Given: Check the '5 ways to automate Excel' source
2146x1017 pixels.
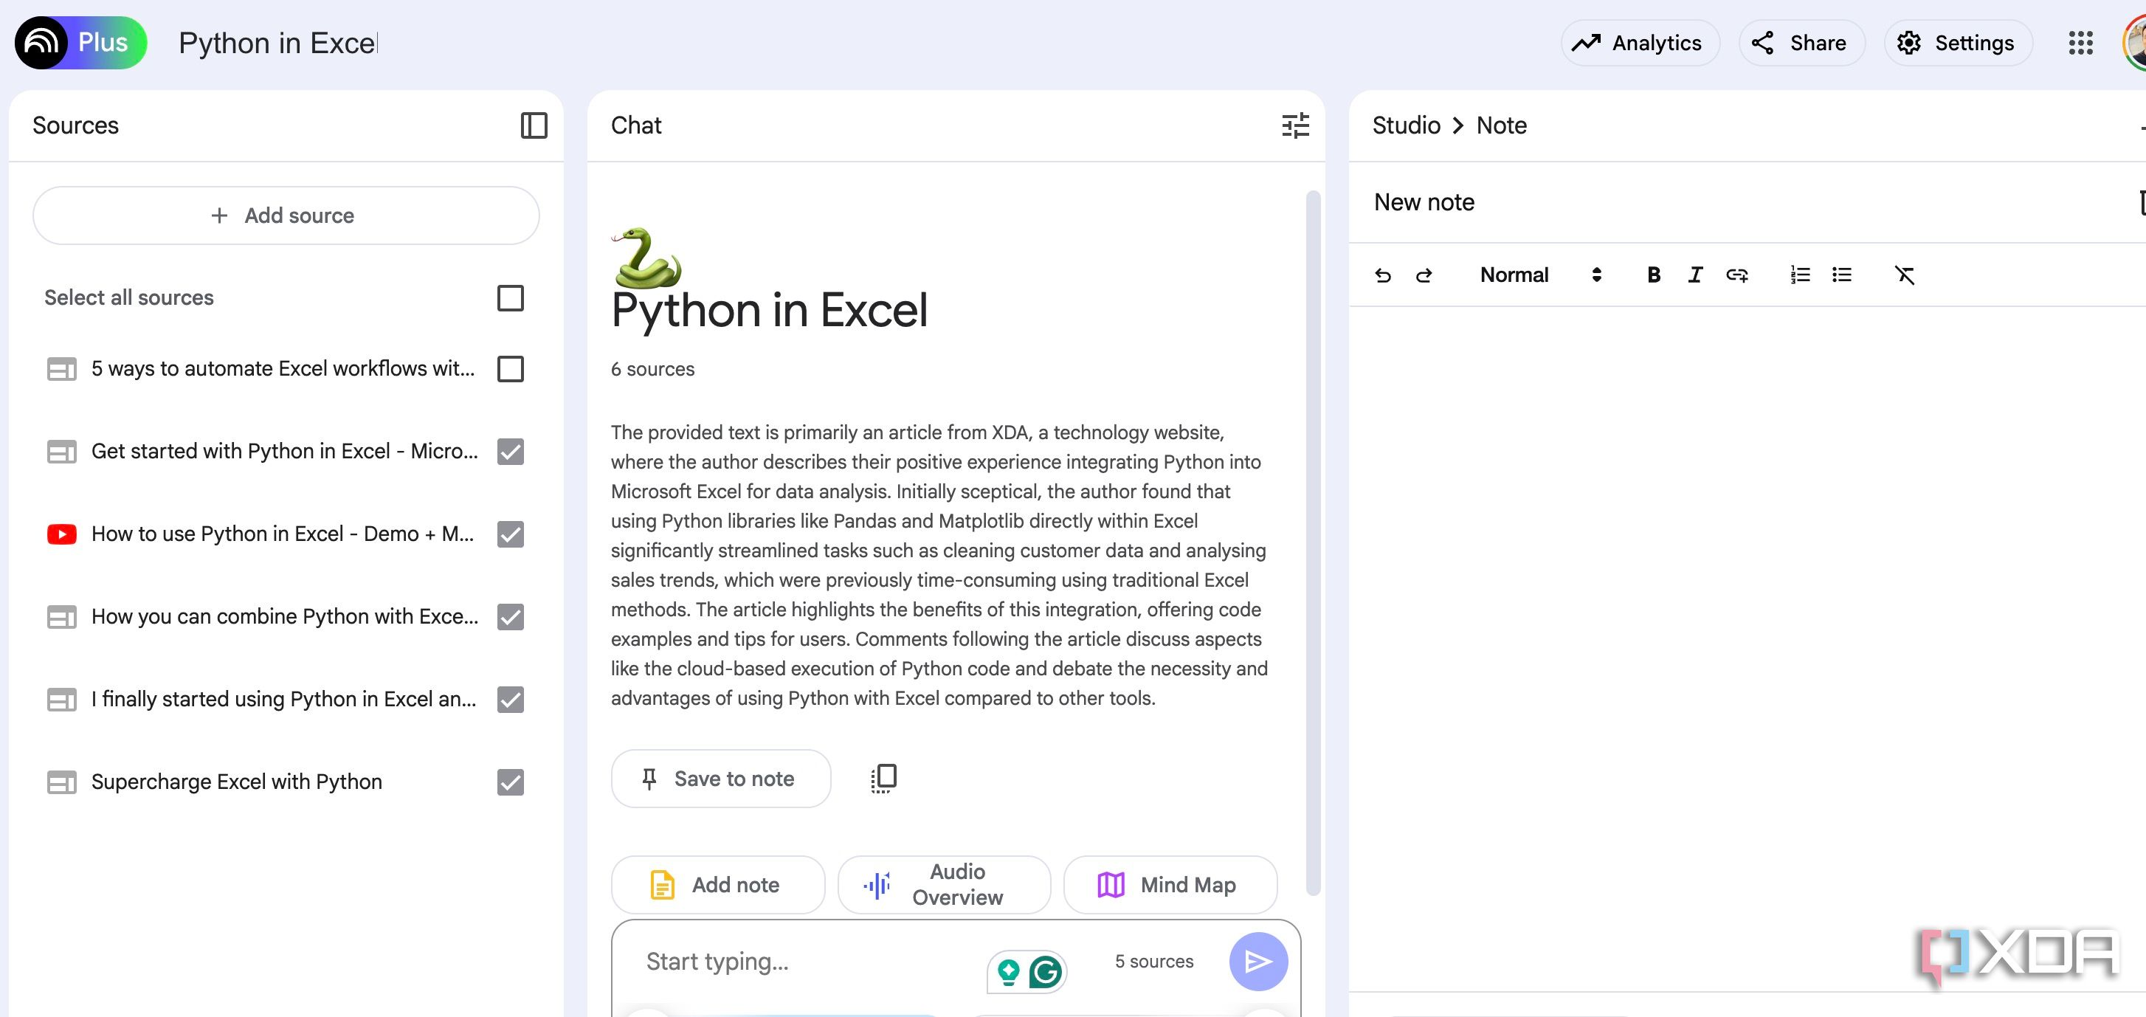Looking at the screenshot, I should point(510,369).
